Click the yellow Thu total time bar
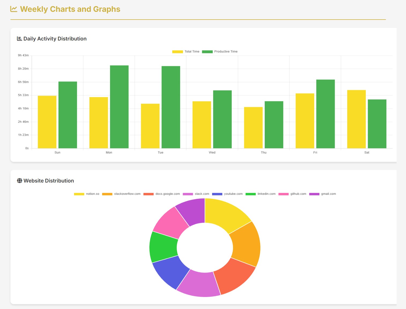The height and width of the screenshot is (309, 406). pos(253,128)
